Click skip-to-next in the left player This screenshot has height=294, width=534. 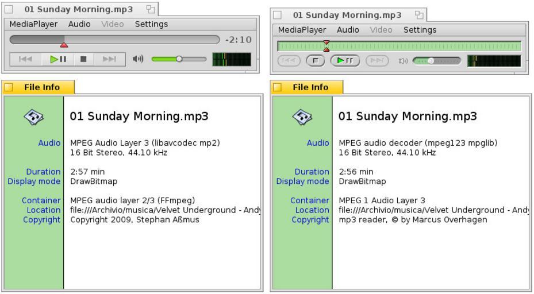pos(109,59)
